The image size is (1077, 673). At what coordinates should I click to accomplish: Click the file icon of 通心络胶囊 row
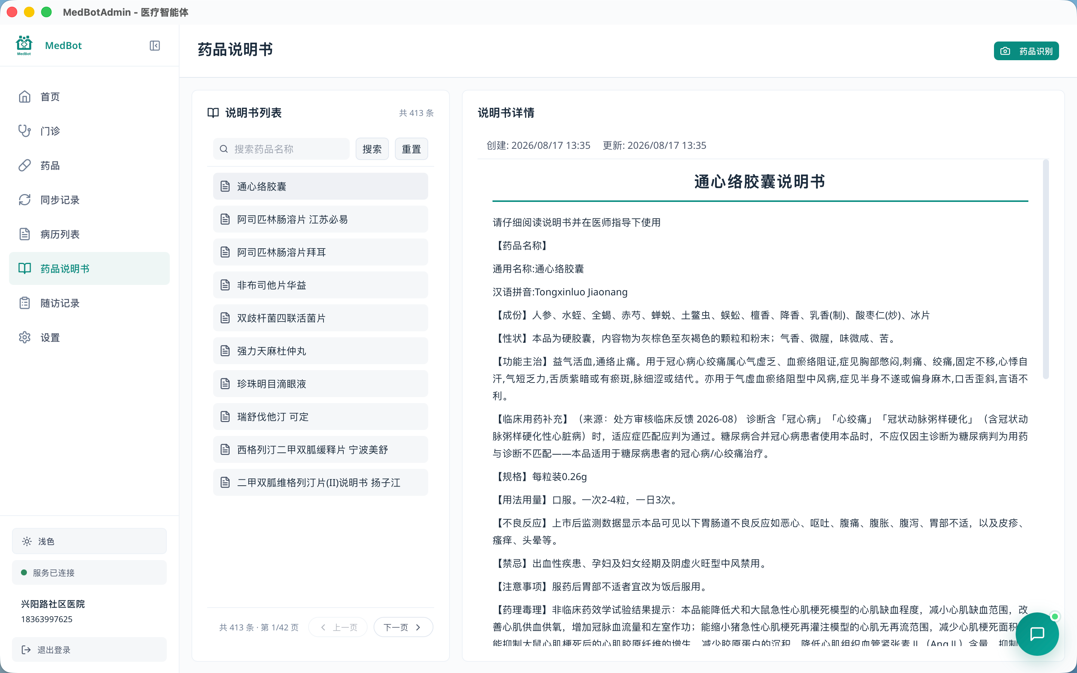[225, 186]
